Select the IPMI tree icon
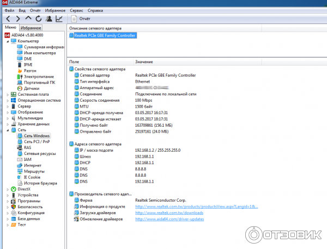 tap(20, 65)
